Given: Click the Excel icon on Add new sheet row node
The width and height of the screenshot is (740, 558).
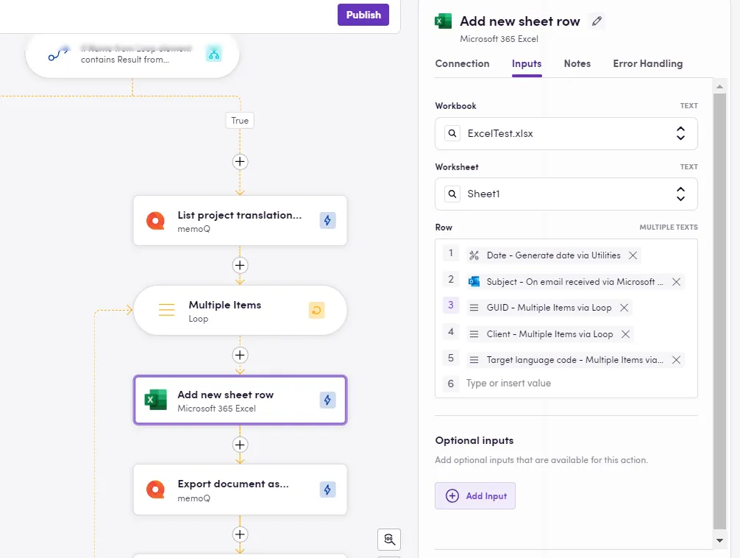Looking at the screenshot, I should tap(155, 400).
